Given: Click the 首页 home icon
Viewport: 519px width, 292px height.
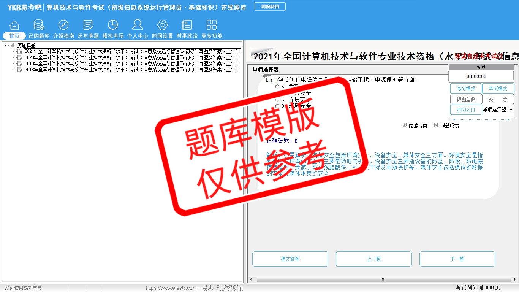Looking at the screenshot, I should 14,25.
